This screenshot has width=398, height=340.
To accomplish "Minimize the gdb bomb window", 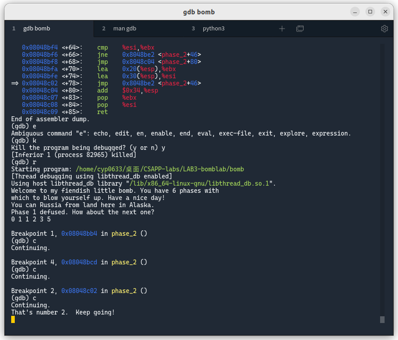I will [355, 12].
